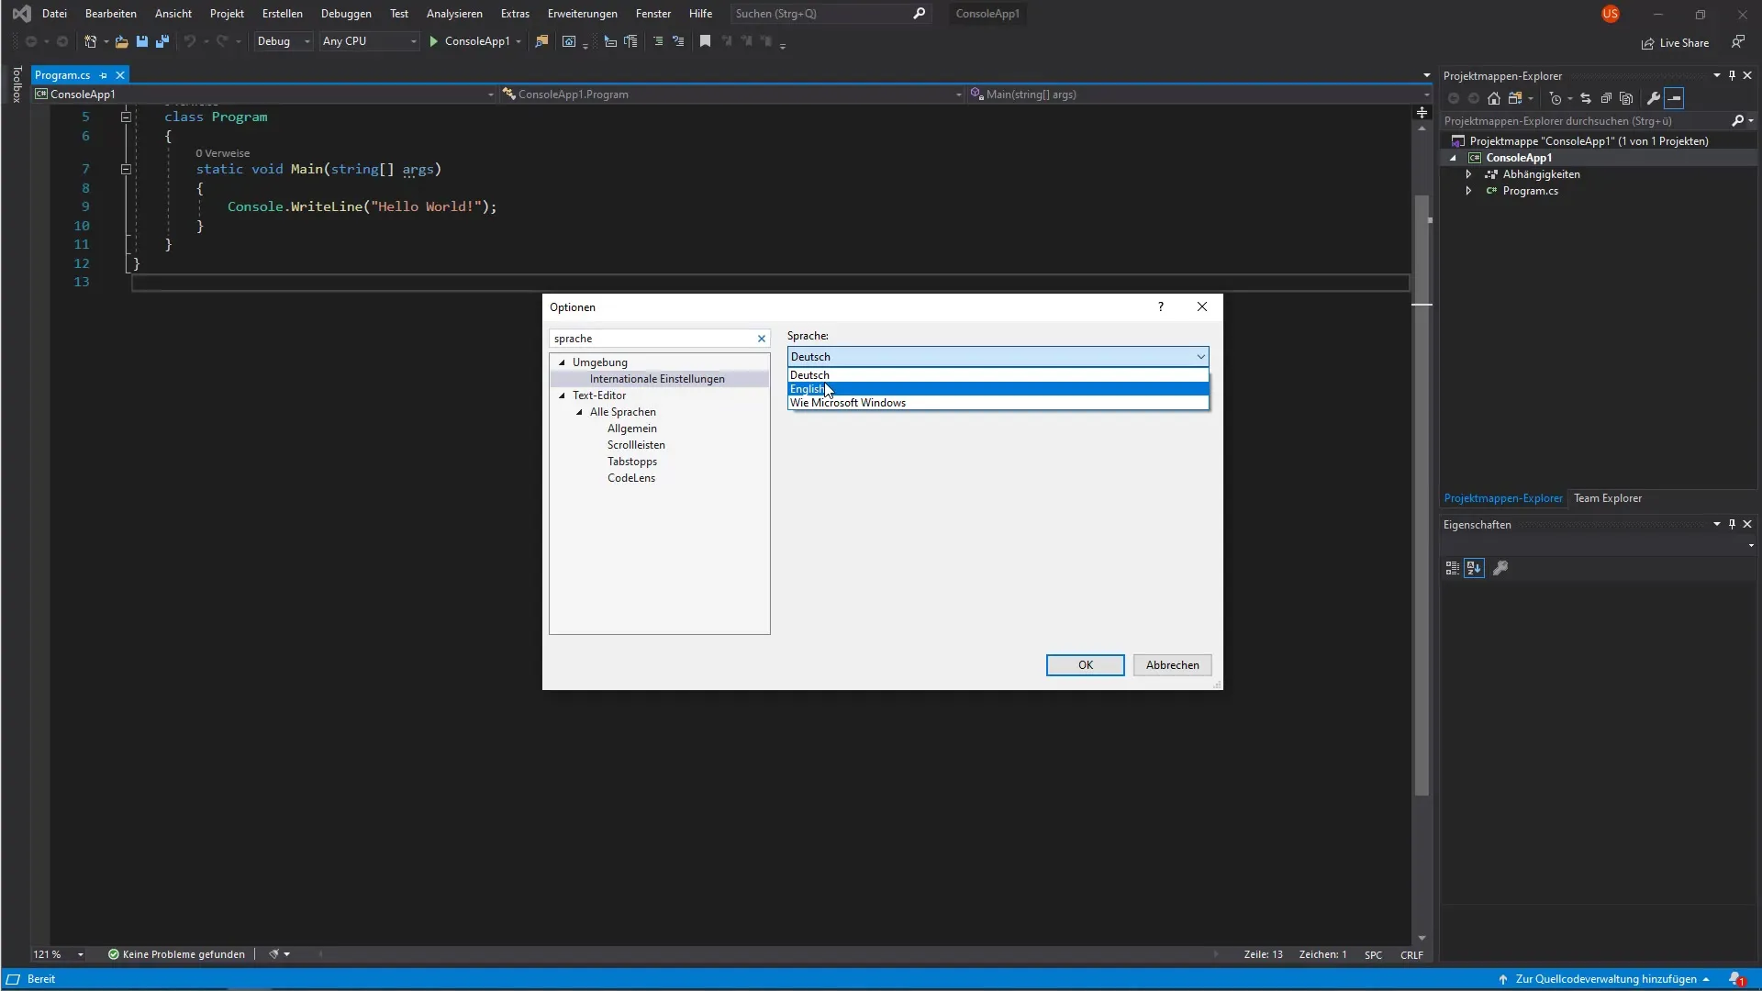Screen dimensions: 1762x991
Task: Open the Debug configuration dropdown
Action: pos(284,41)
